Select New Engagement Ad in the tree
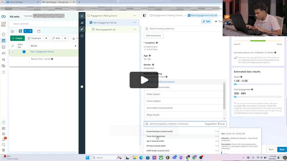 (x=105, y=30)
